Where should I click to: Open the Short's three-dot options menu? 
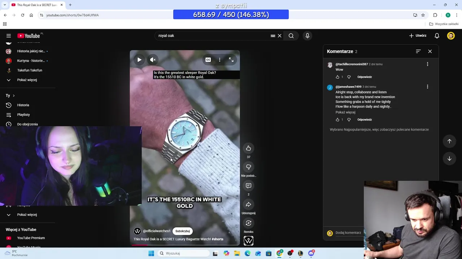click(x=219, y=60)
